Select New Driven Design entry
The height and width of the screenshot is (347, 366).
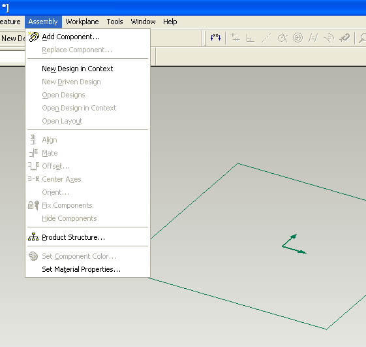coord(88,82)
